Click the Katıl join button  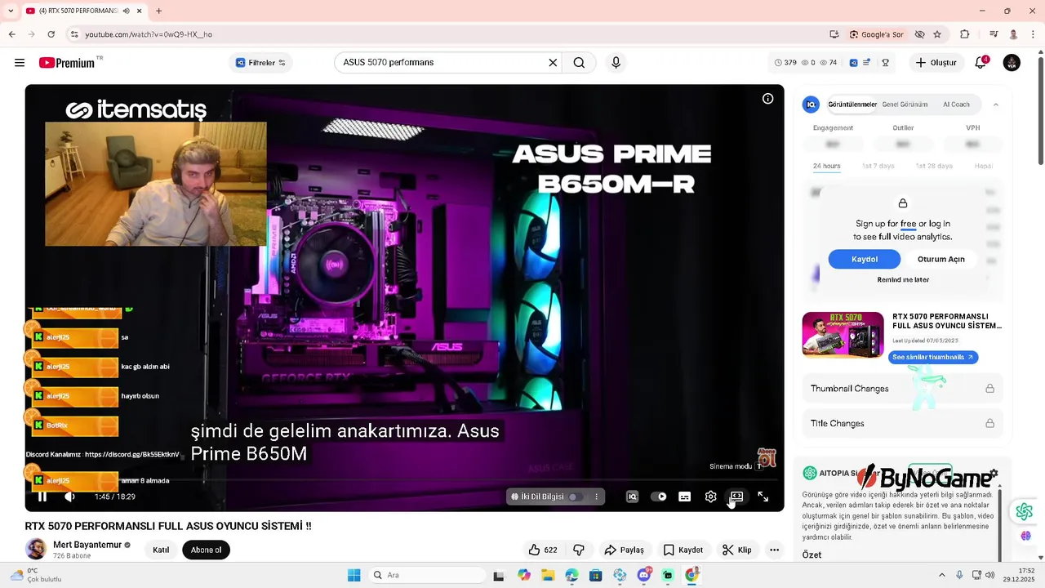[161, 550]
